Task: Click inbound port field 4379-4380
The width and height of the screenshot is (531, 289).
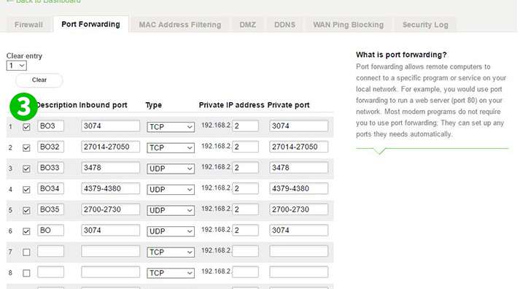Action: [110, 189]
